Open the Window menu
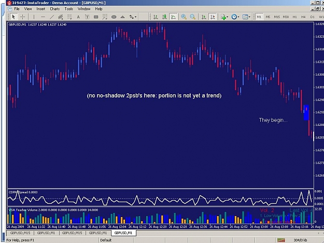Image resolution: width=324 pixels, height=243 pixels. tap(84, 9)
